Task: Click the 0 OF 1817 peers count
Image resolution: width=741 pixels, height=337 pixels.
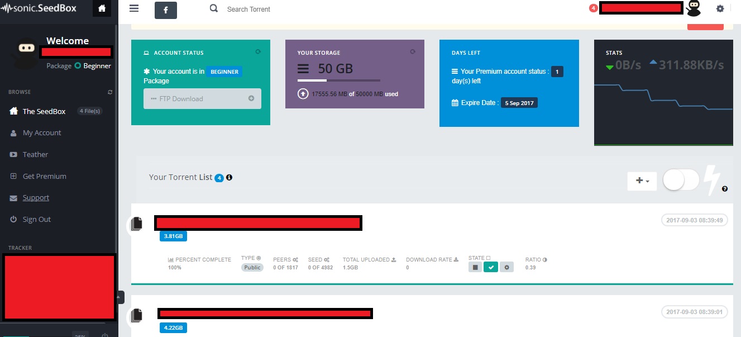Action: tap(285, 268)
